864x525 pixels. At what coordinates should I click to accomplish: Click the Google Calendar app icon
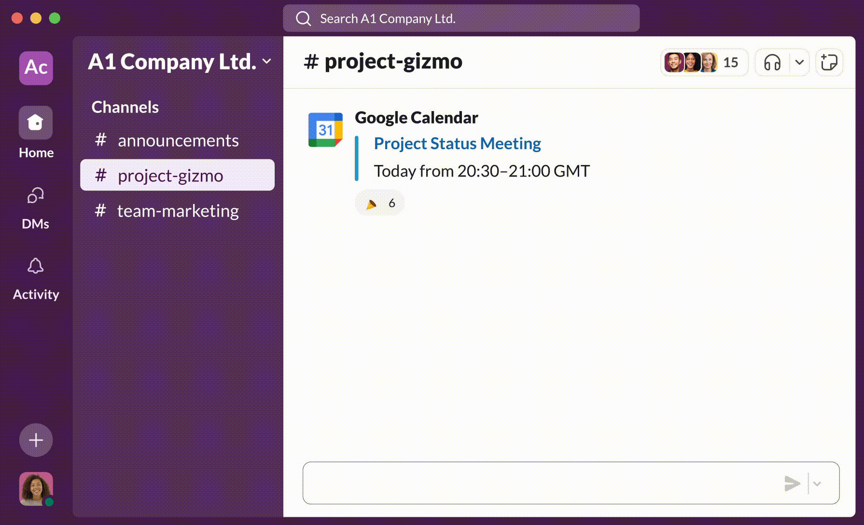pos(325,130)
